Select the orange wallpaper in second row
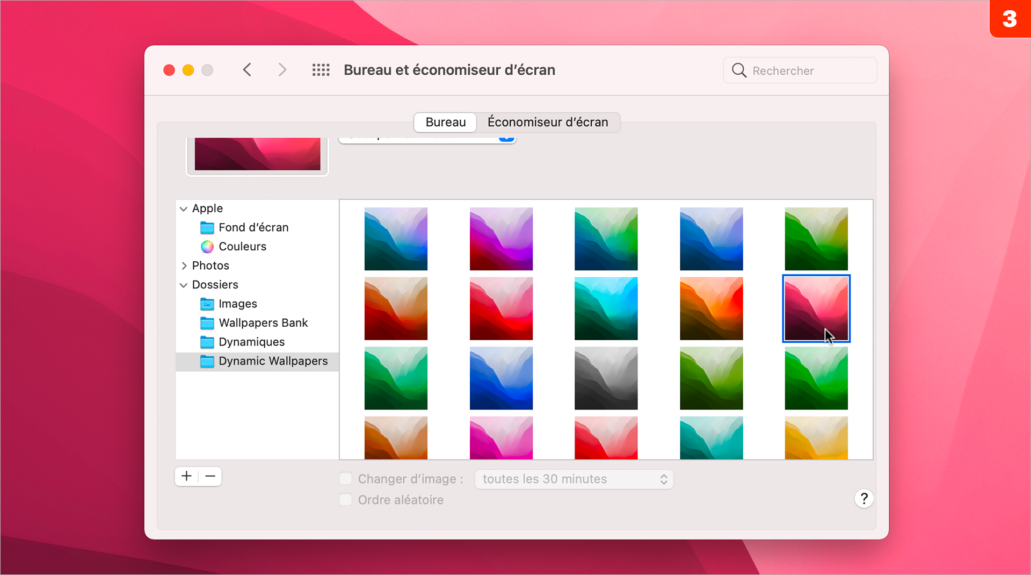The width and height of the screenshot is (1031, 575). [x=711, y=308]
